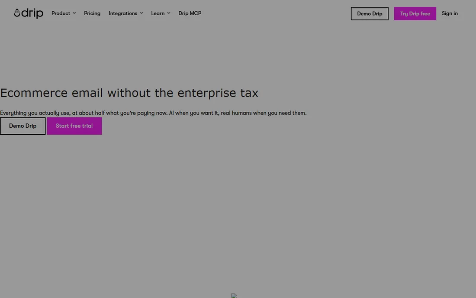Open the Pricing page link
Viewport: 476px width, 298px height.
tap(92, 13)
